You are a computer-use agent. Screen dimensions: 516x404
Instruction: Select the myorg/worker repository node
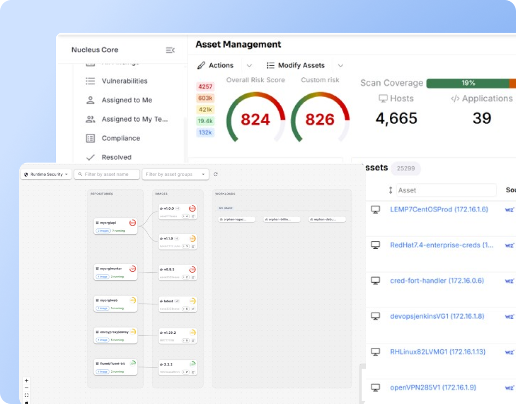pos(116,272)
